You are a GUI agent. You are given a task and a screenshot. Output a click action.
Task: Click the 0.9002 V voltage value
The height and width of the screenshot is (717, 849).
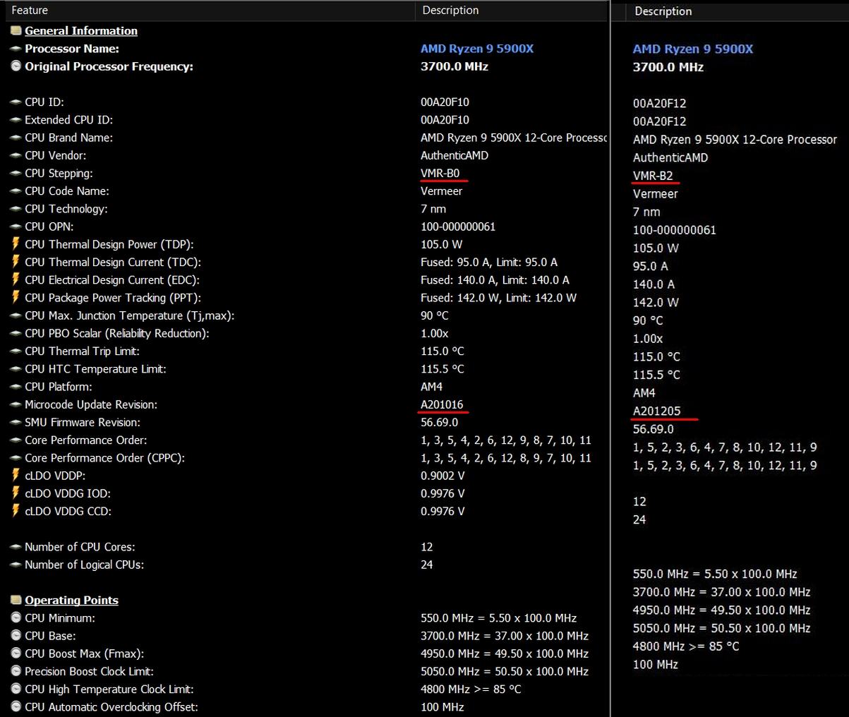tap(442, 476)
